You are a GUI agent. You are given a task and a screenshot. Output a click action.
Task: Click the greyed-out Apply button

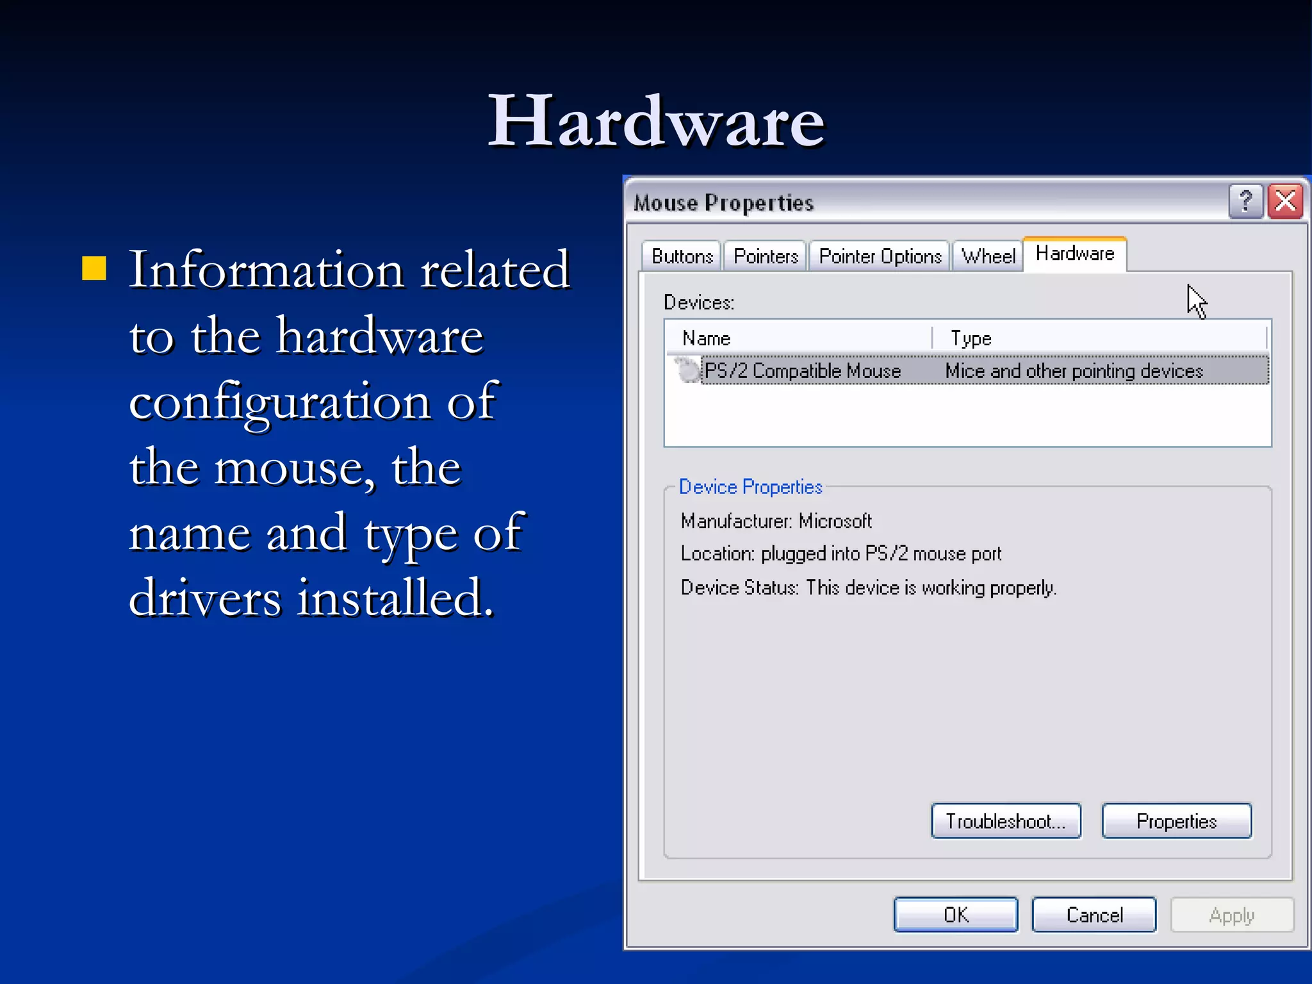(1232, 915)
